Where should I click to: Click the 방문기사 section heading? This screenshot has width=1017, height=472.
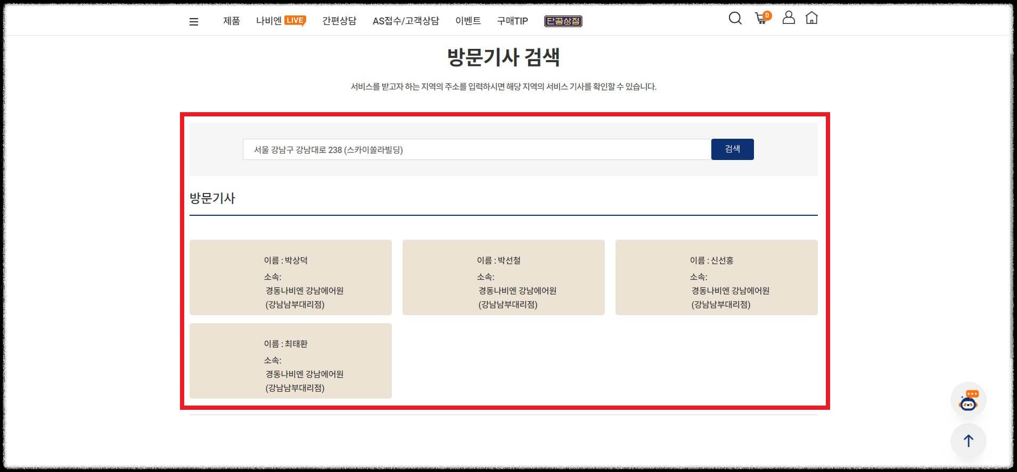212,198
